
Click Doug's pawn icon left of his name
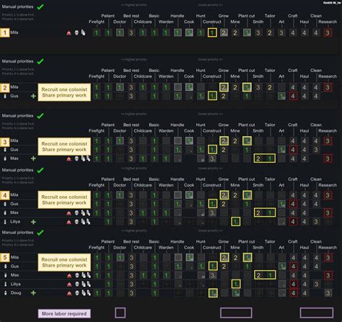tap(5, 293)
